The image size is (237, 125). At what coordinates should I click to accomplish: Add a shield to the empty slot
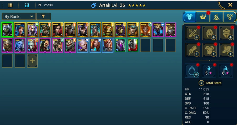[x=226, y=33]
